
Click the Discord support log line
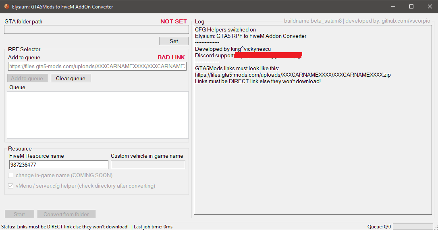coord(248,55)
